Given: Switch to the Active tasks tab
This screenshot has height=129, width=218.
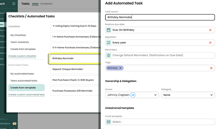Looking at the screenshot, I should [35, 4].
